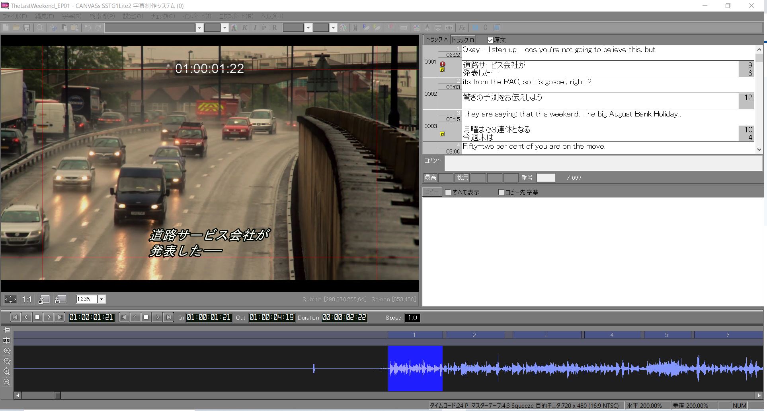Click the scissors Cut toolbar icon
The width and height of the screenshot is (767, 411).
53,27
